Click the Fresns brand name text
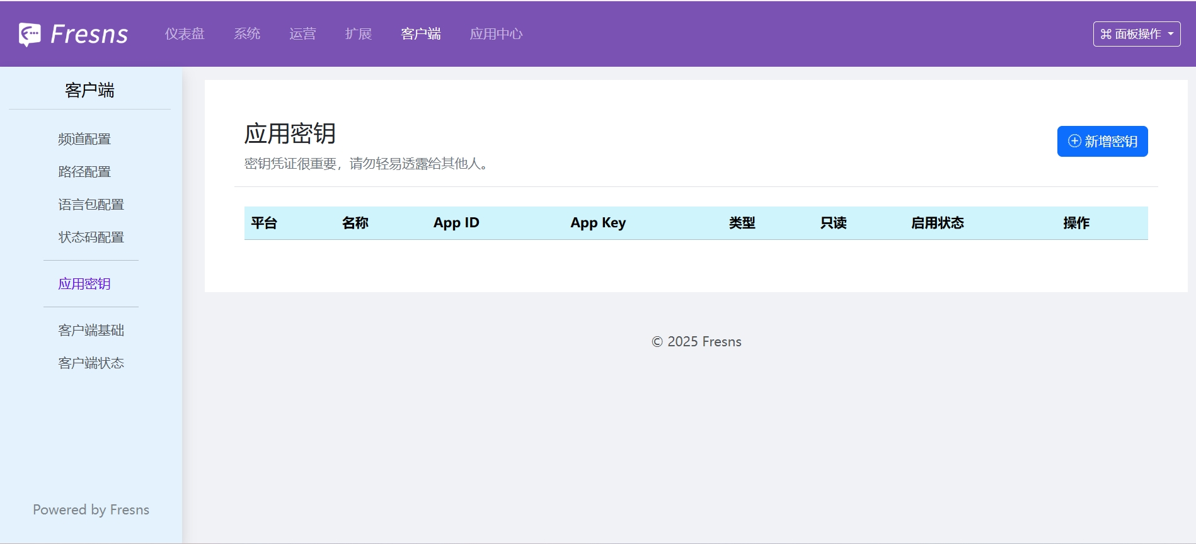Screen dimensions: 1196x544 [89, 34]
